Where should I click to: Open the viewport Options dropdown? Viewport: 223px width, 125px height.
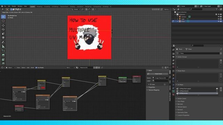pos(167,9)
